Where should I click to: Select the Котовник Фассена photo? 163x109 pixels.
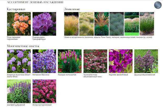[44, 61]
